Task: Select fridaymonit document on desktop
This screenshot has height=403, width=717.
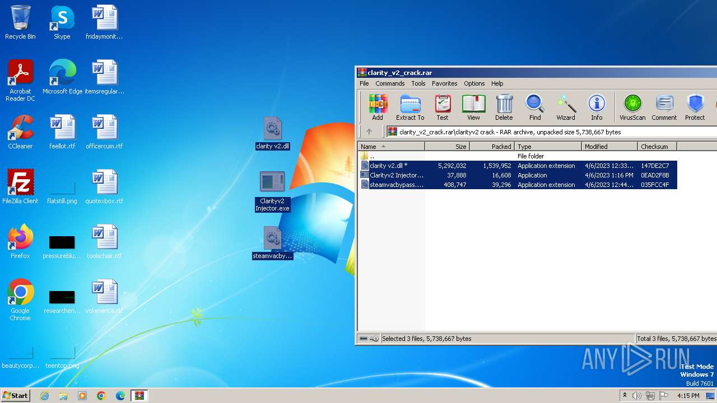Action: click(104, 22)
